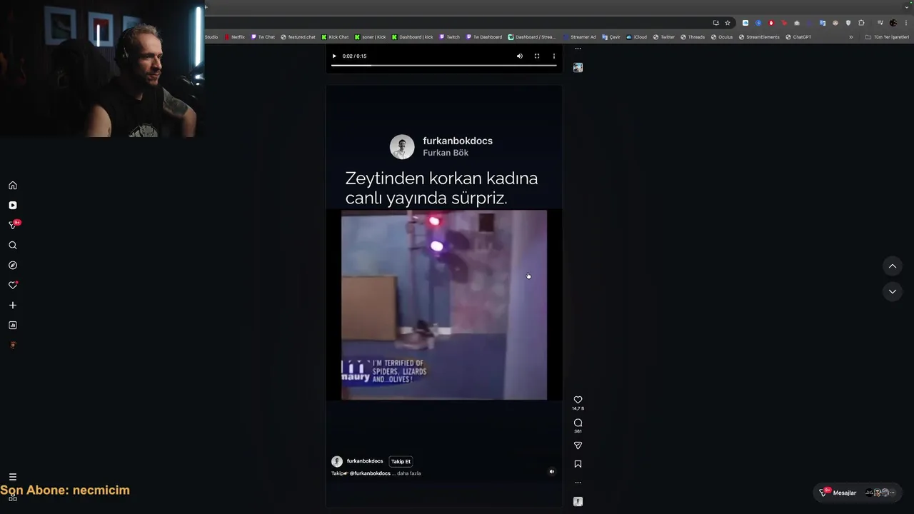Image resolution: width=914 pixels, height=514 pixels.
Task: Open the browser extensions puzzle icon
Action: [x=861, y=23]
